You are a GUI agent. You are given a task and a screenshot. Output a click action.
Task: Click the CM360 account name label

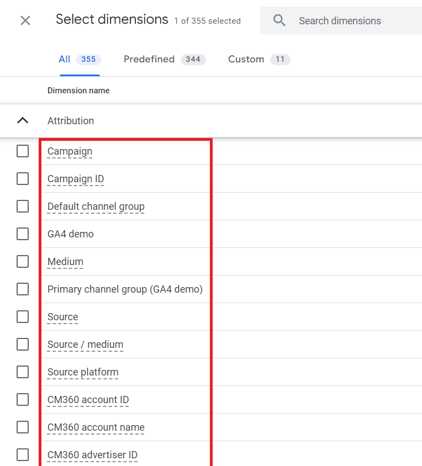[96, 427]
